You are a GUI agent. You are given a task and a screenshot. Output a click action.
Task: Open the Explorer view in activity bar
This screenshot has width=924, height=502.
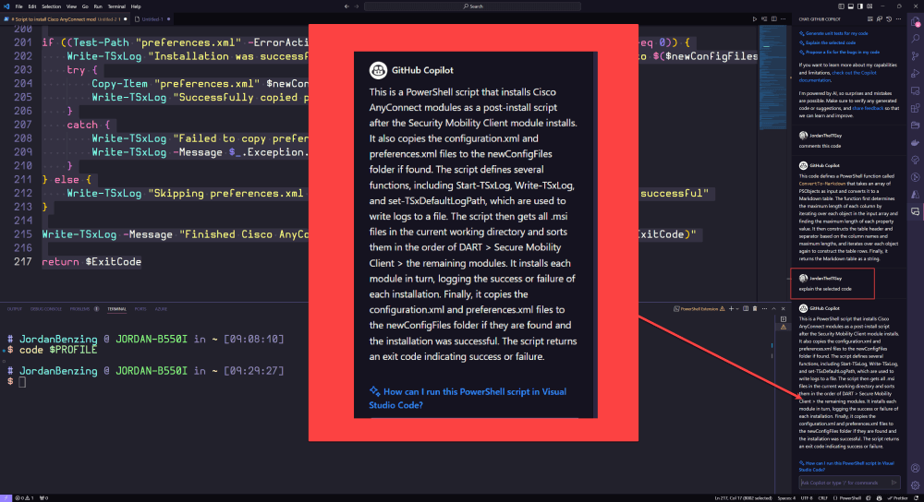pos(916,22)
